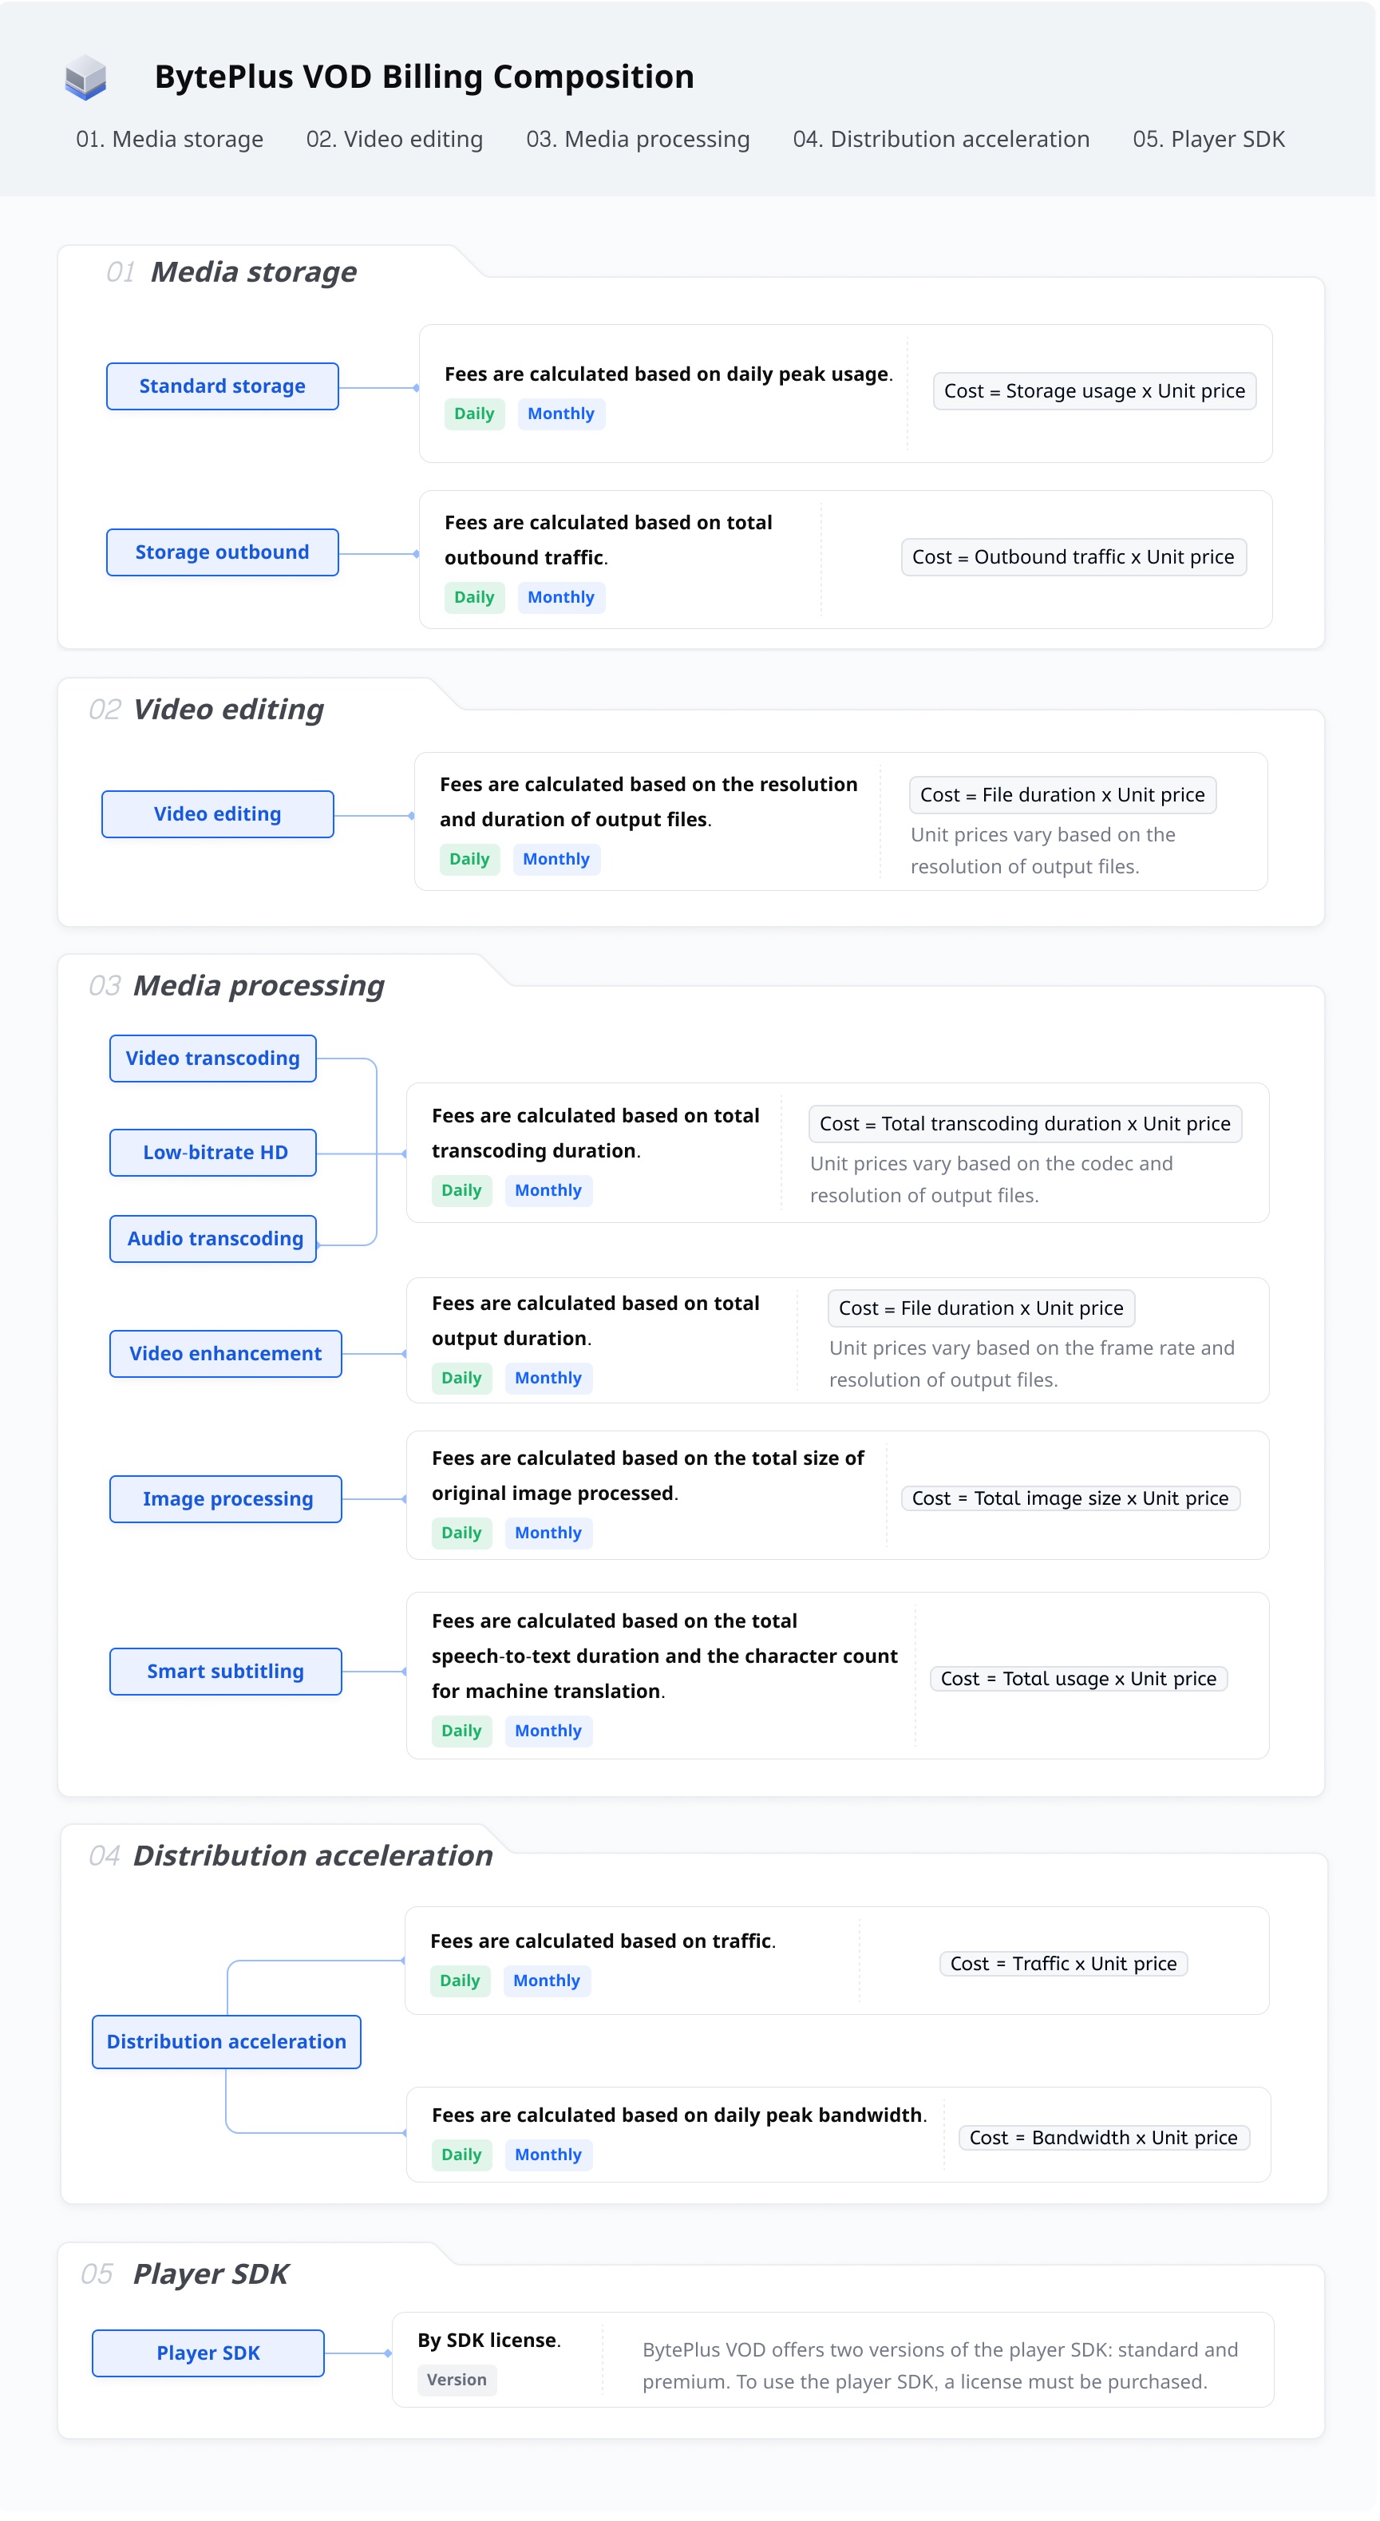The height and width of the screenshot is (2521, 1380).
Task: Click the Image processing box
Action: point(225,1498)
